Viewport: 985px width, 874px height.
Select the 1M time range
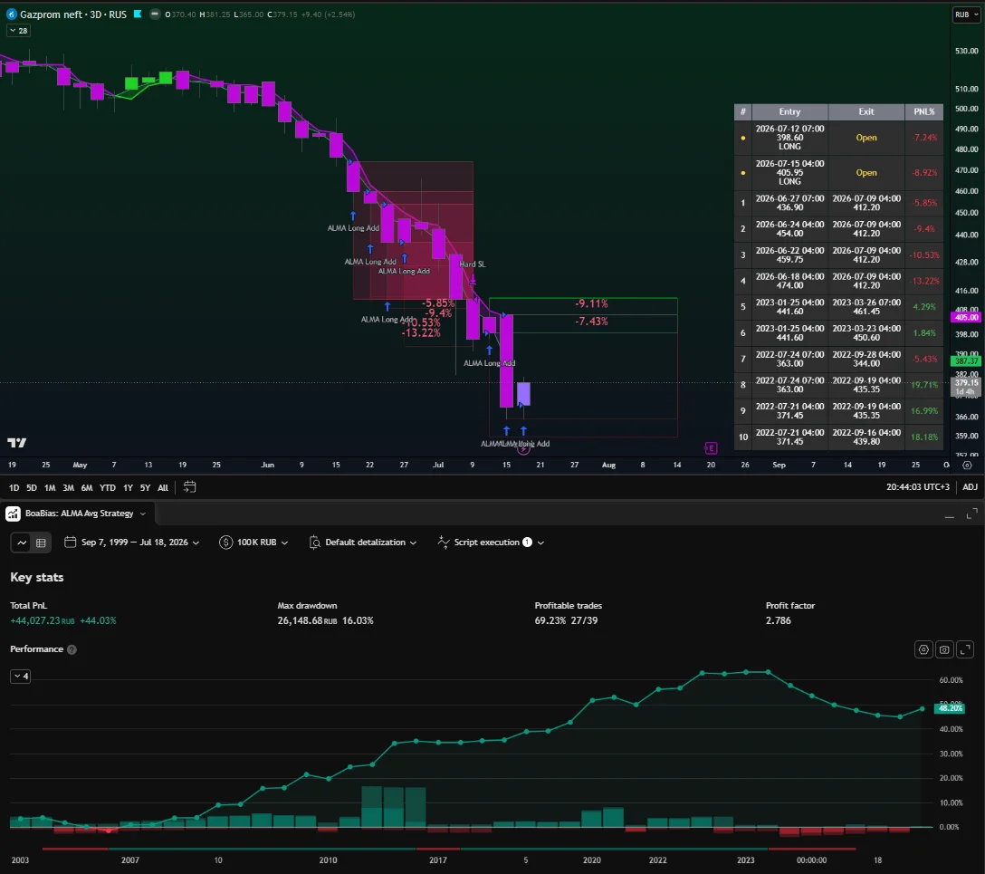[50, 487]
